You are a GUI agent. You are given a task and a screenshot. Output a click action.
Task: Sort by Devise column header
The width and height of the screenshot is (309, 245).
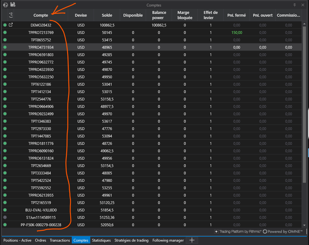click(x=81, y=15)
